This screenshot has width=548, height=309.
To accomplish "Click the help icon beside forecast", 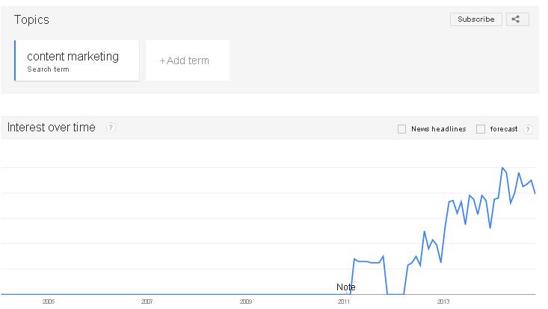I will click(528, 129).
